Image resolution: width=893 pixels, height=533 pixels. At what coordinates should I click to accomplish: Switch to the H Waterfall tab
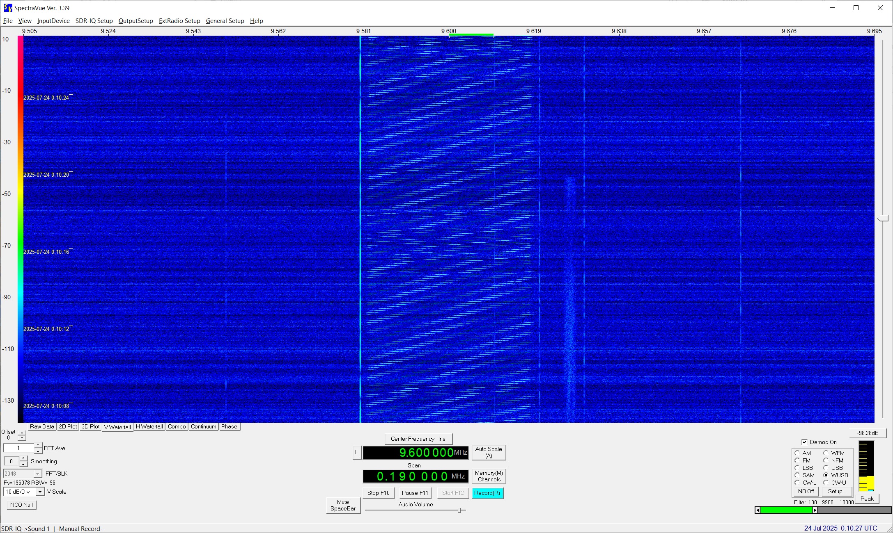coord(149,426)
